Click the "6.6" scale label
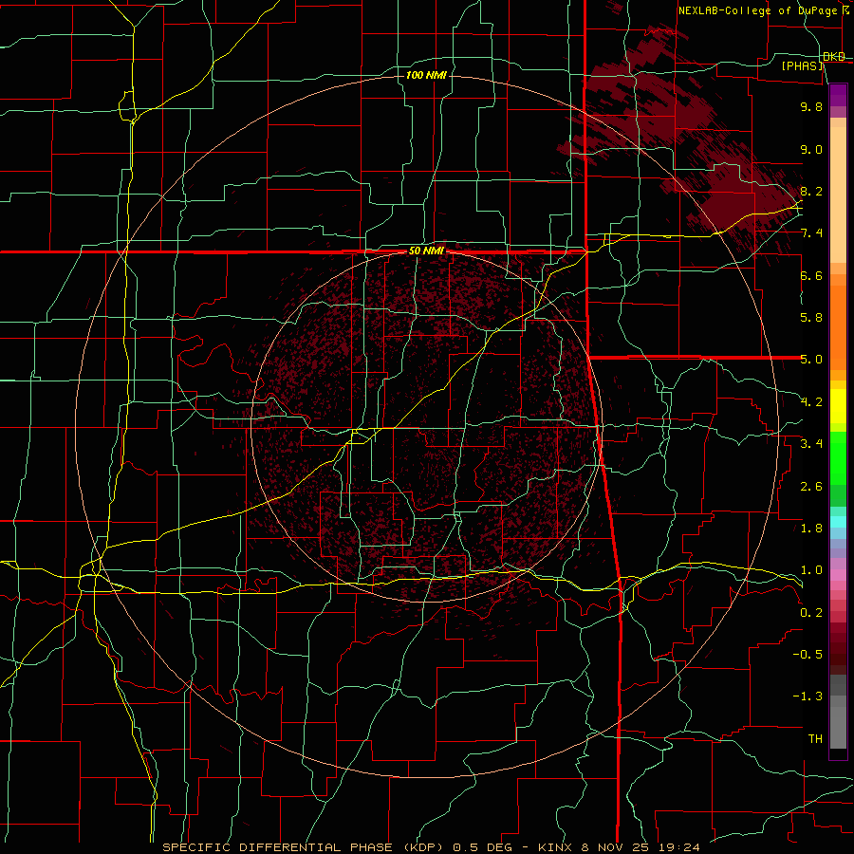Viewport: 854px width, 854px height. [x=811, y=275]
